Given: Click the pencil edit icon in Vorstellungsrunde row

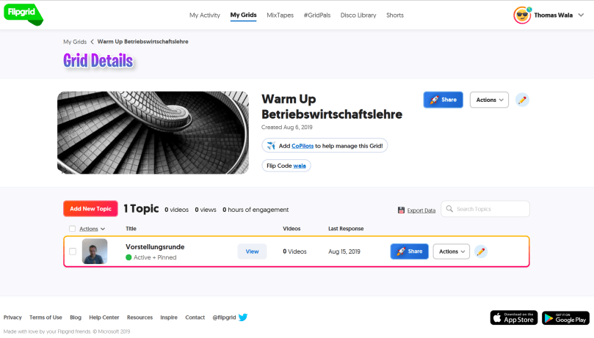Looking at the screenshot, I should (481, 251).
